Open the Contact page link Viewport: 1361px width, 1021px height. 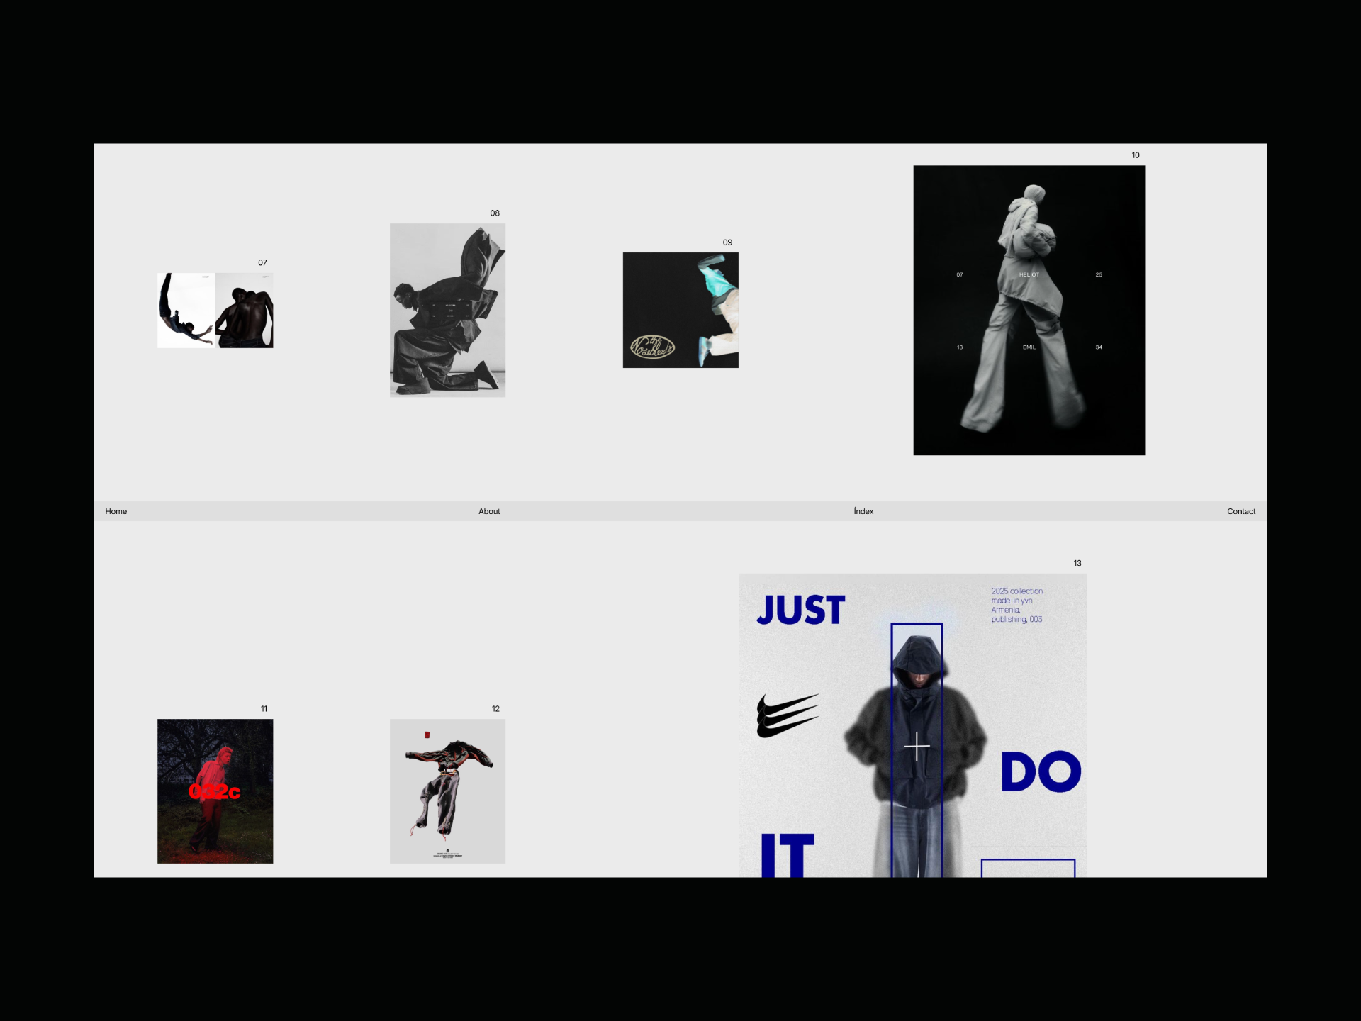(x=1241, y=511)
